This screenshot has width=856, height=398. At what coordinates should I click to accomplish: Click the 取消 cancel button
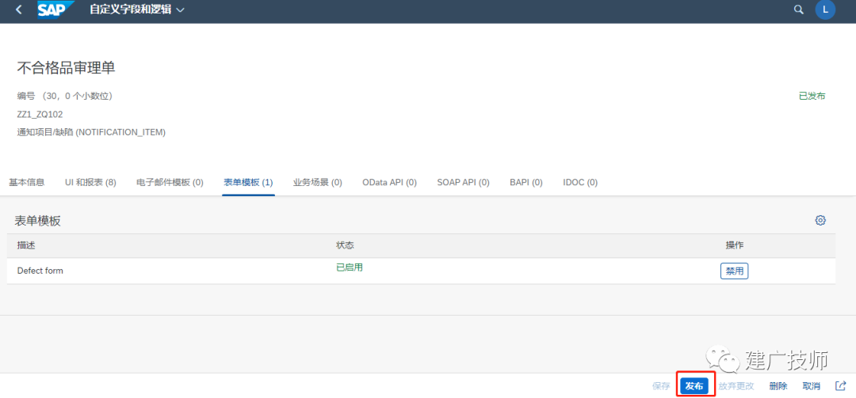point(812,386)
